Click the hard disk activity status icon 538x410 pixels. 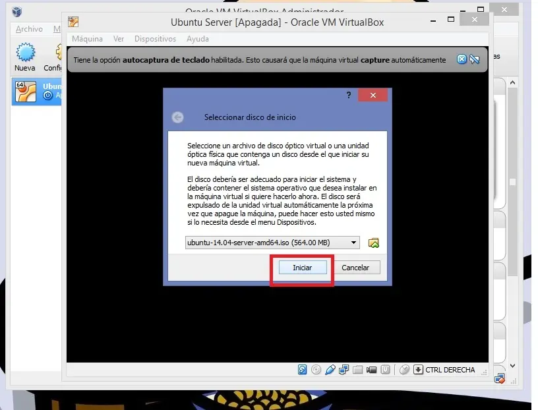pyautogui.click(x=302, y=370)
